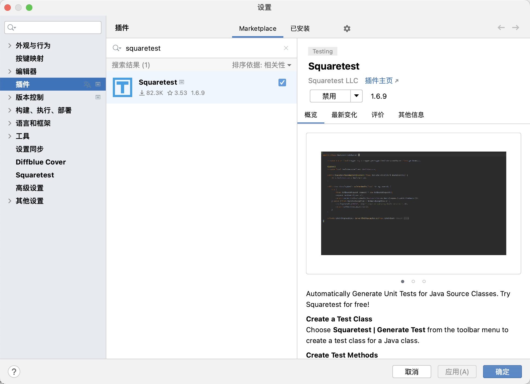Click the 取消 button
This screenshot has height=384, width=530.
pyautogui.click(x=412, y=372)
